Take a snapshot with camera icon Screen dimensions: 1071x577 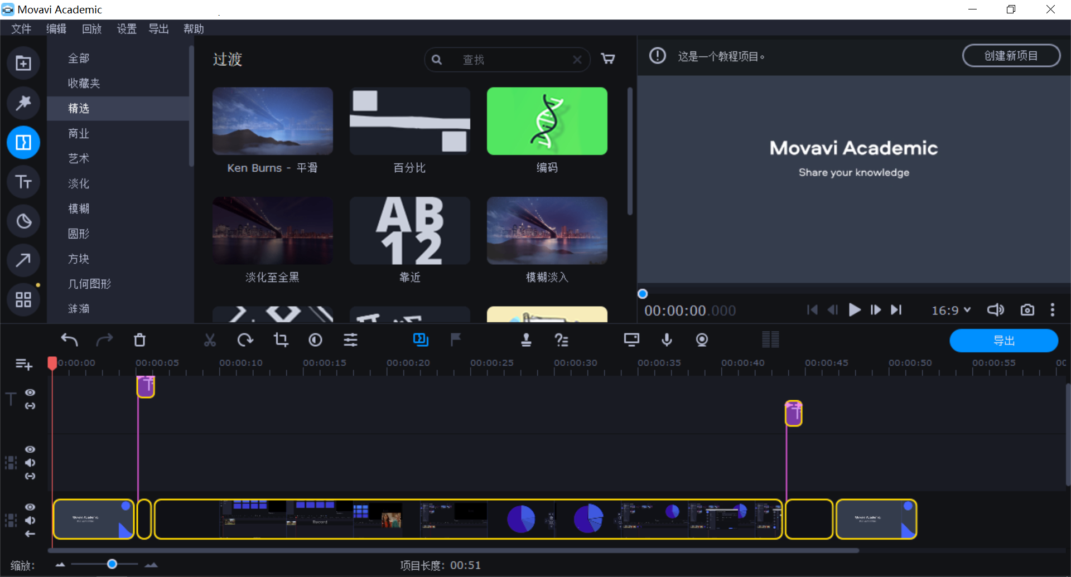(x=1027, y=310)
